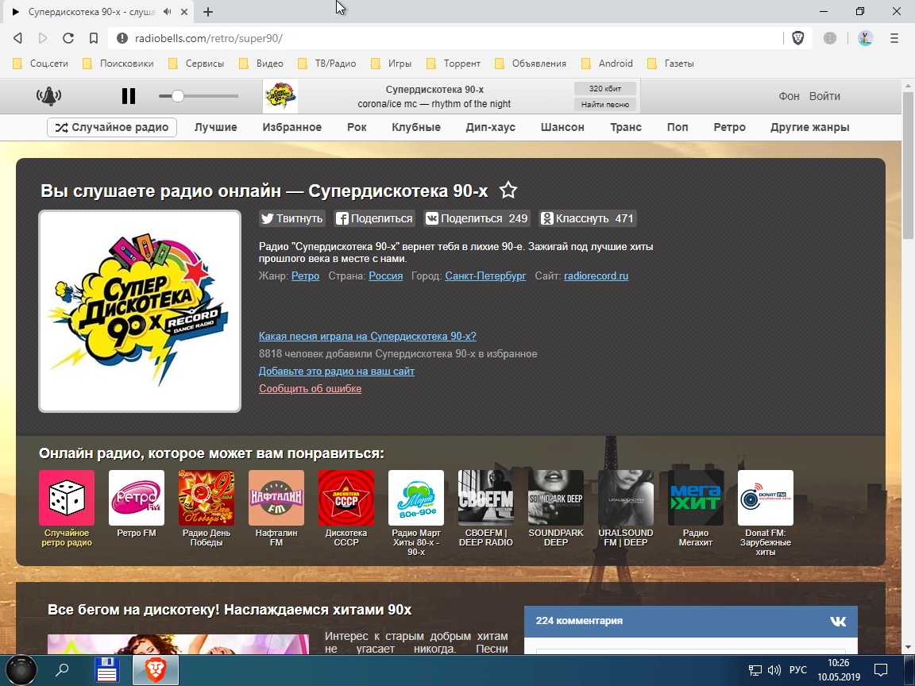Select the Дип-хаус genre menu

point(490,127)
